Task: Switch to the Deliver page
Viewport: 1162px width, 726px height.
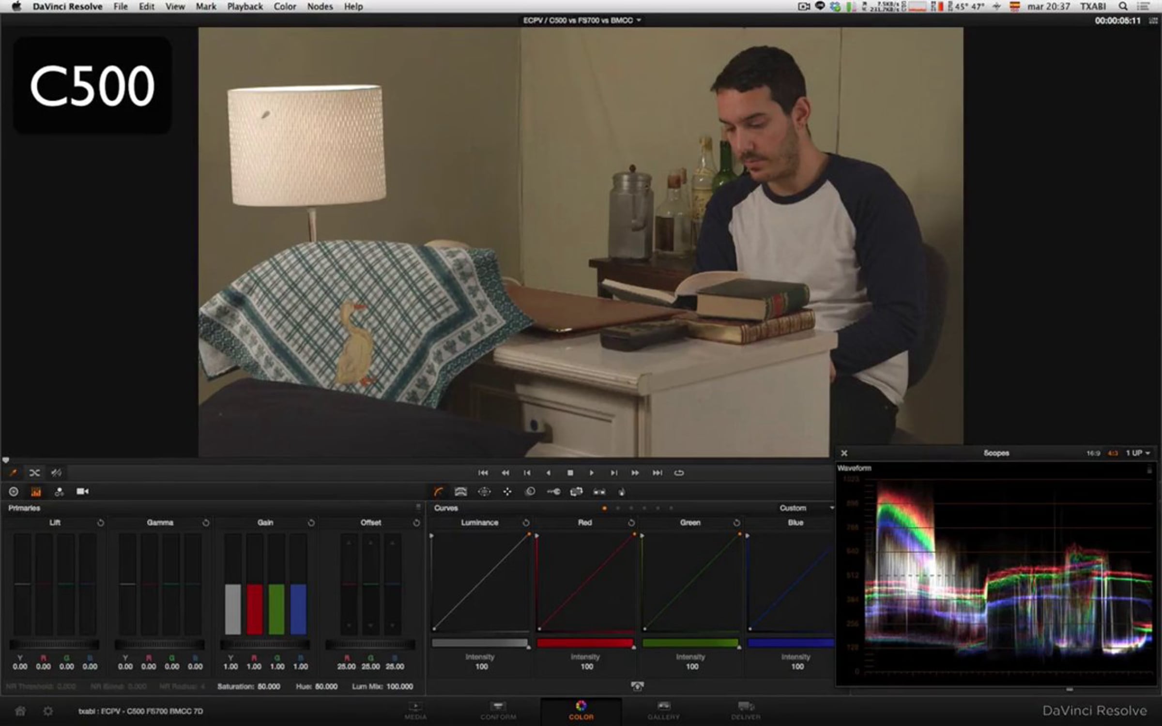Action: [x=746, y=711]
